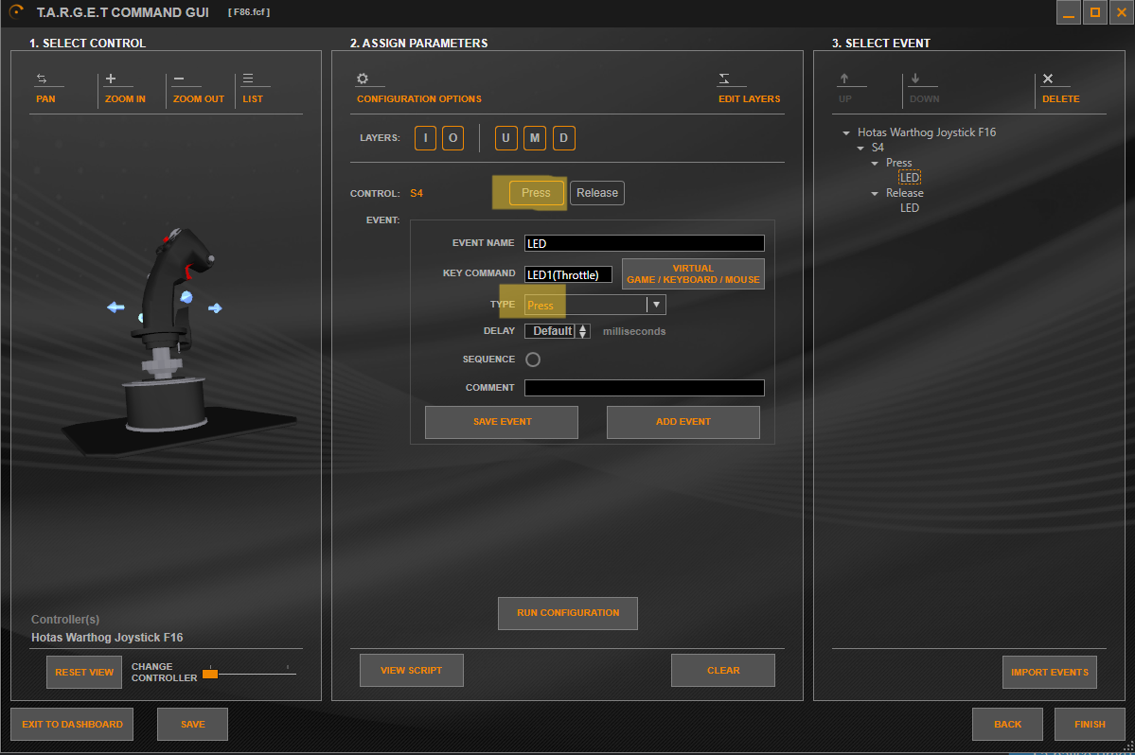Click Import Events

(1050, 673)
